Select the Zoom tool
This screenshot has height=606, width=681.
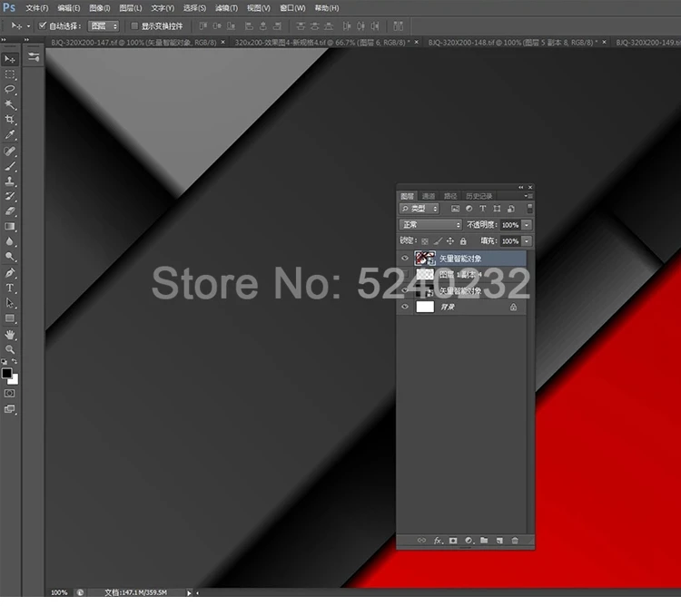point(10,349)
